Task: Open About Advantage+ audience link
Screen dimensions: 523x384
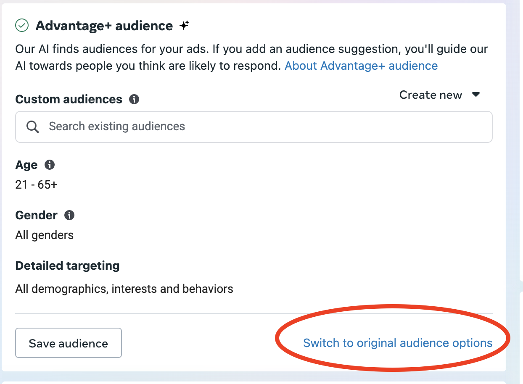Action: coord(361,66)
